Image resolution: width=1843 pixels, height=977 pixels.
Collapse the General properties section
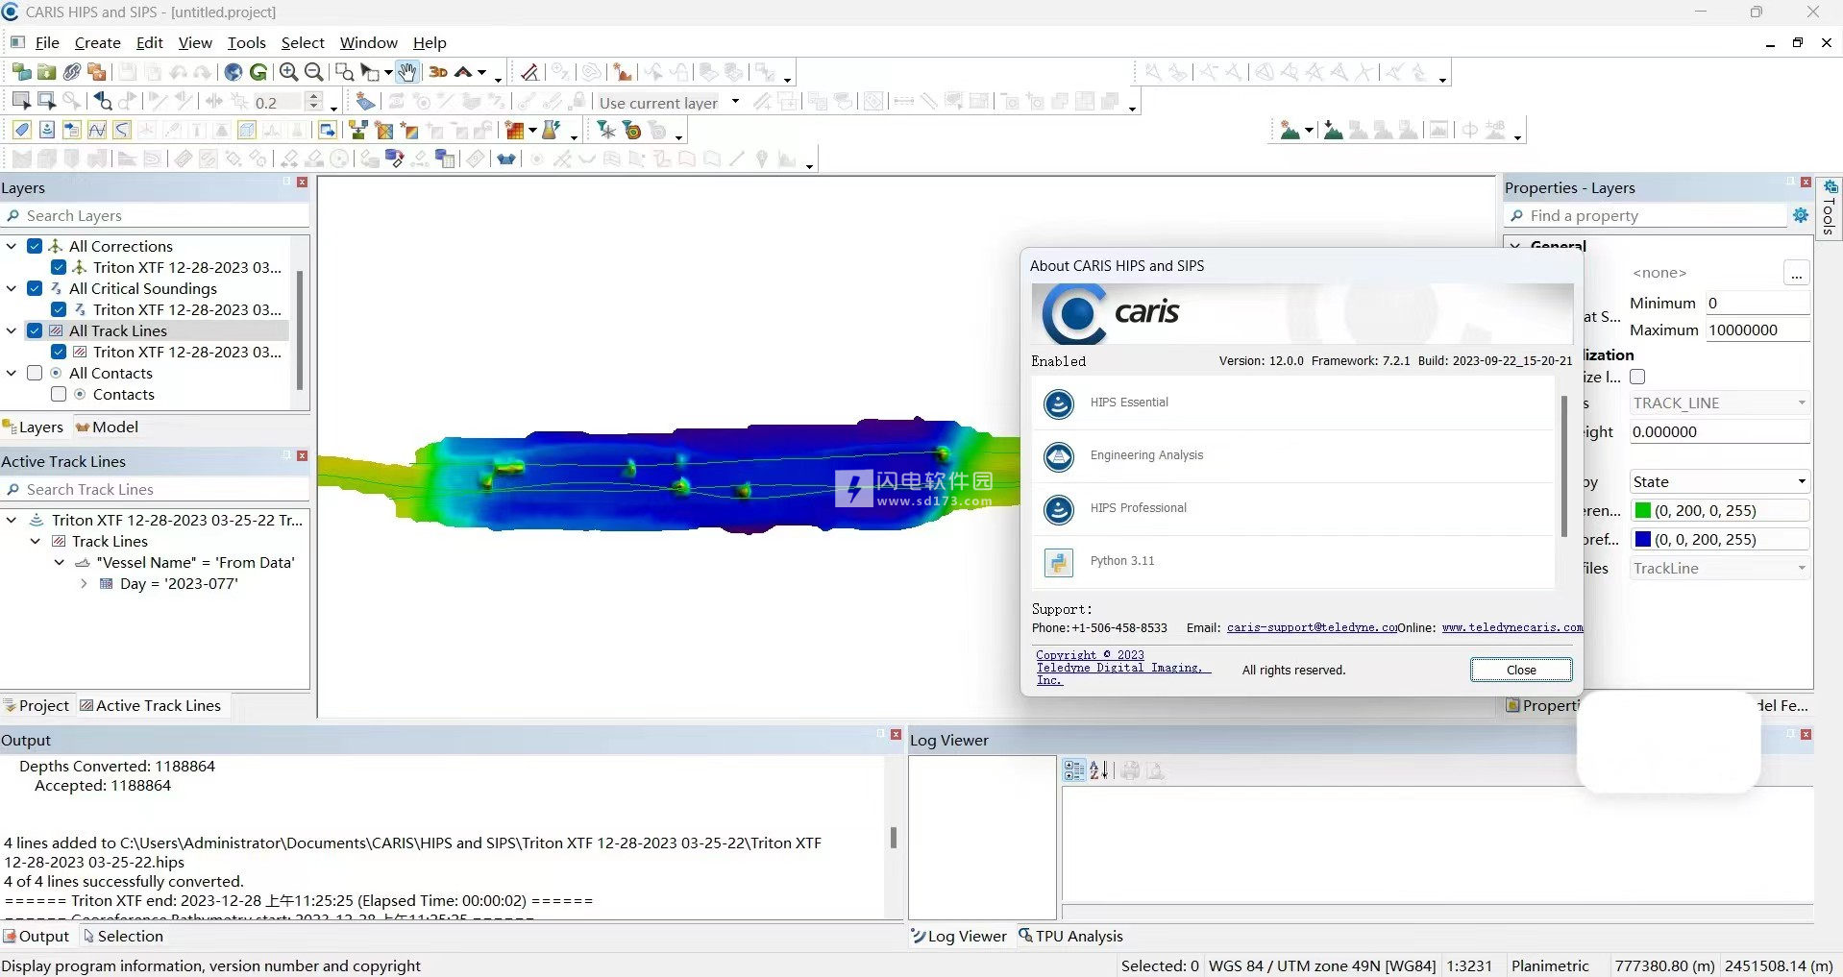pyautogui.click(x=1515, y=245)
